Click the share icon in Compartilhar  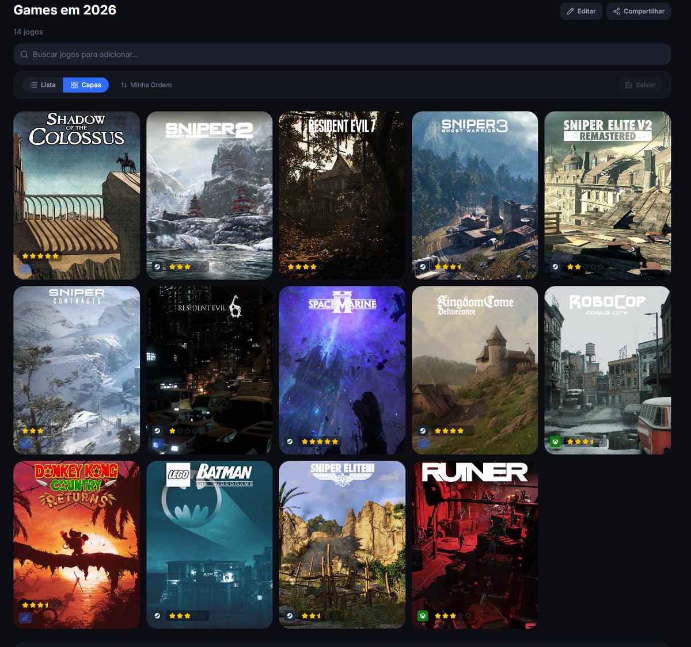pos(617,12)
